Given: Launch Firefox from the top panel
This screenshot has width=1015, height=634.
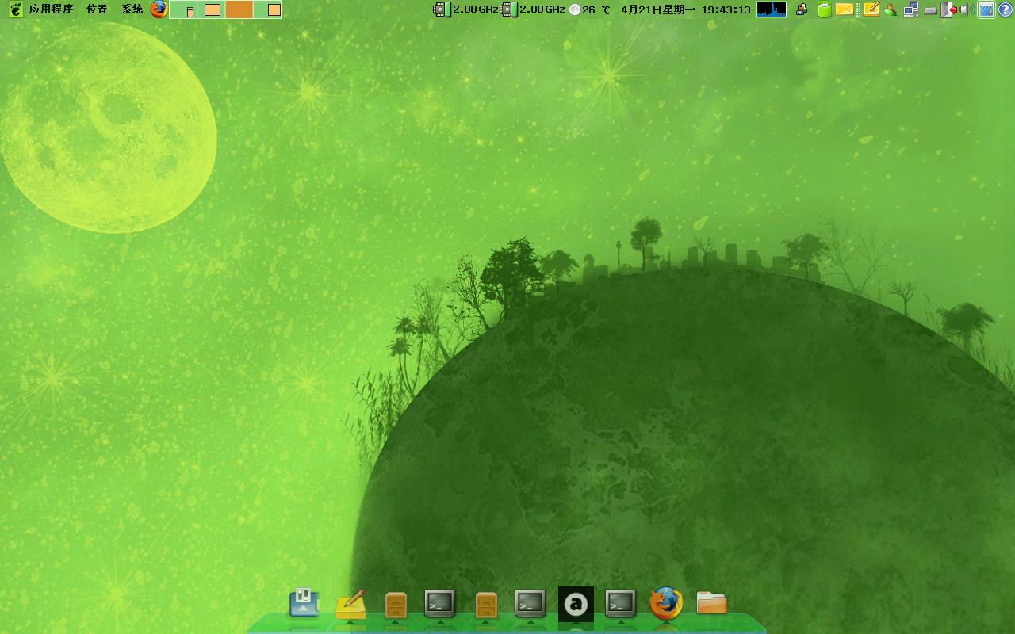Looking at the screenshot, I should (159, 10).
